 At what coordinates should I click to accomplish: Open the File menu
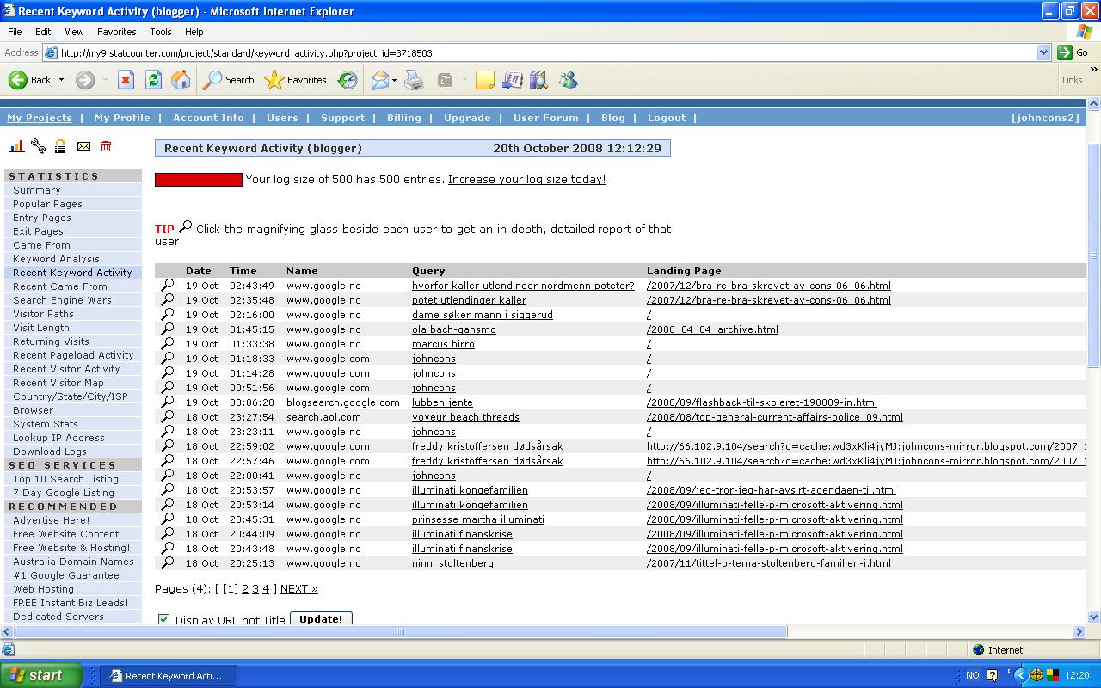(15, 32)
